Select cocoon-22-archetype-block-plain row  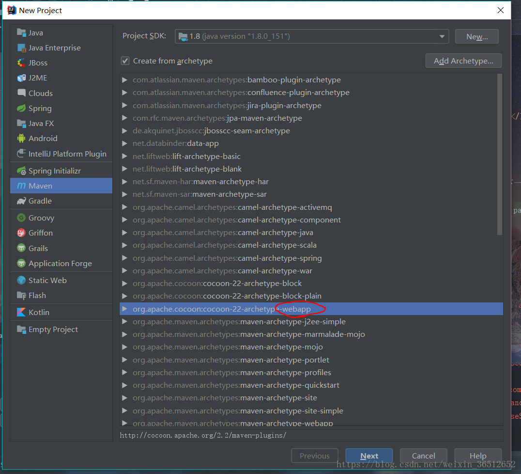(311, 296)
